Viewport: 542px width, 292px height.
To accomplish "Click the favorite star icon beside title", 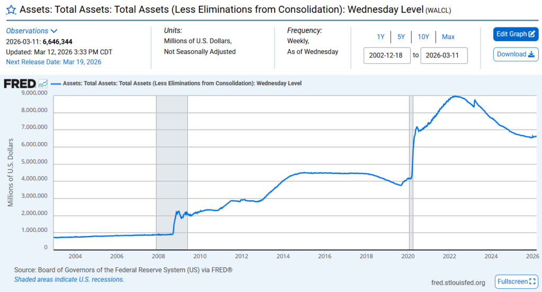I will (11, 10).
